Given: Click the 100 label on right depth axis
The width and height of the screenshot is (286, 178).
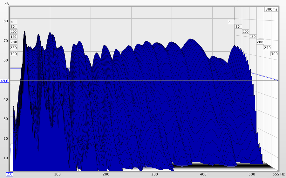Looking at the screenshot, I should [x=246, y=32].
